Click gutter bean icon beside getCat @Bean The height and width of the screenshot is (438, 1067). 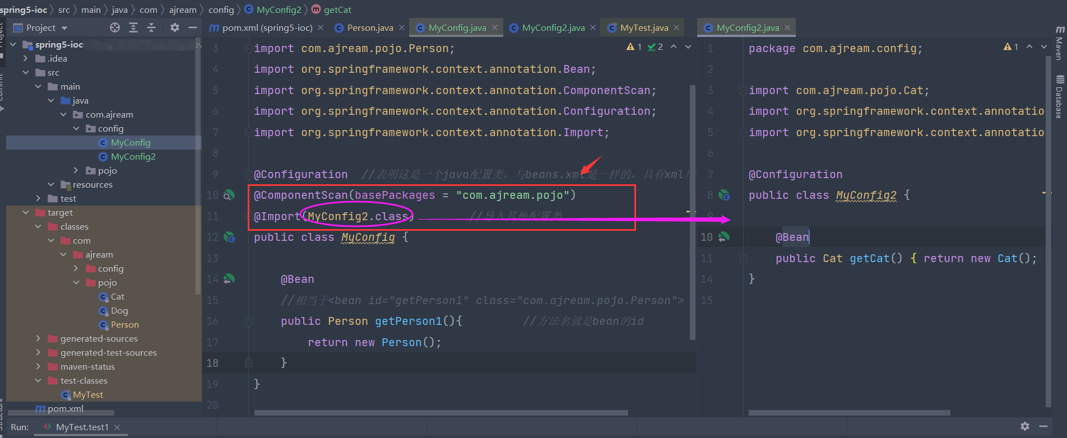(724, 237)
